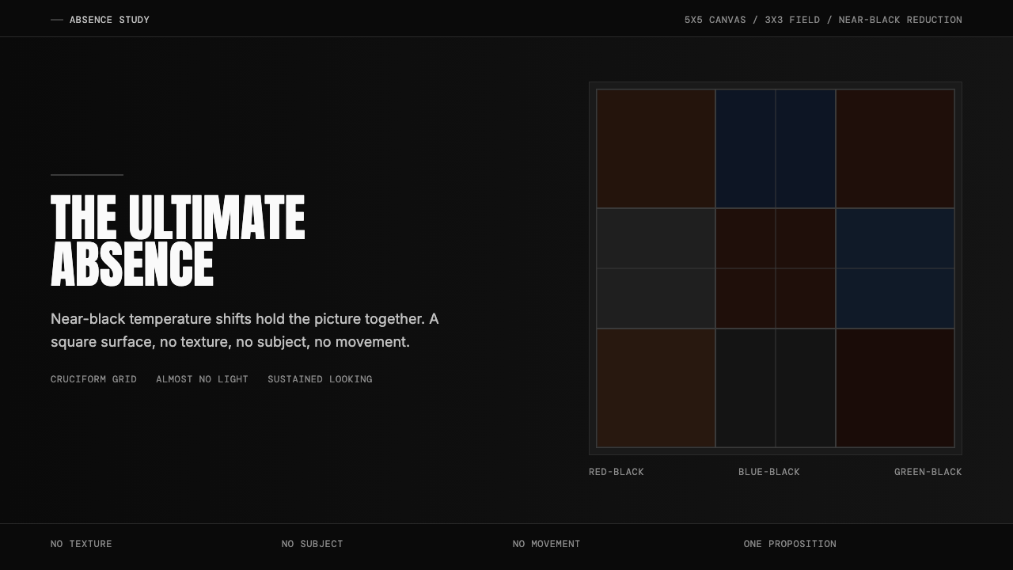1013x570 pixels.
Task: Select the CRUCIFORM GRID tag
Action: (93, 379)
